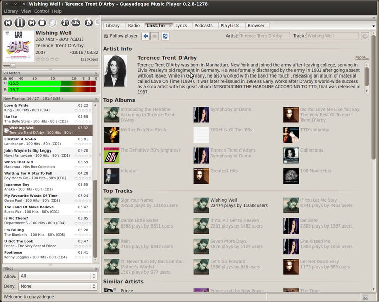Set star rating for Who's That Girl
This screenshot has height=302, width=379.
[x=83, y=167]
